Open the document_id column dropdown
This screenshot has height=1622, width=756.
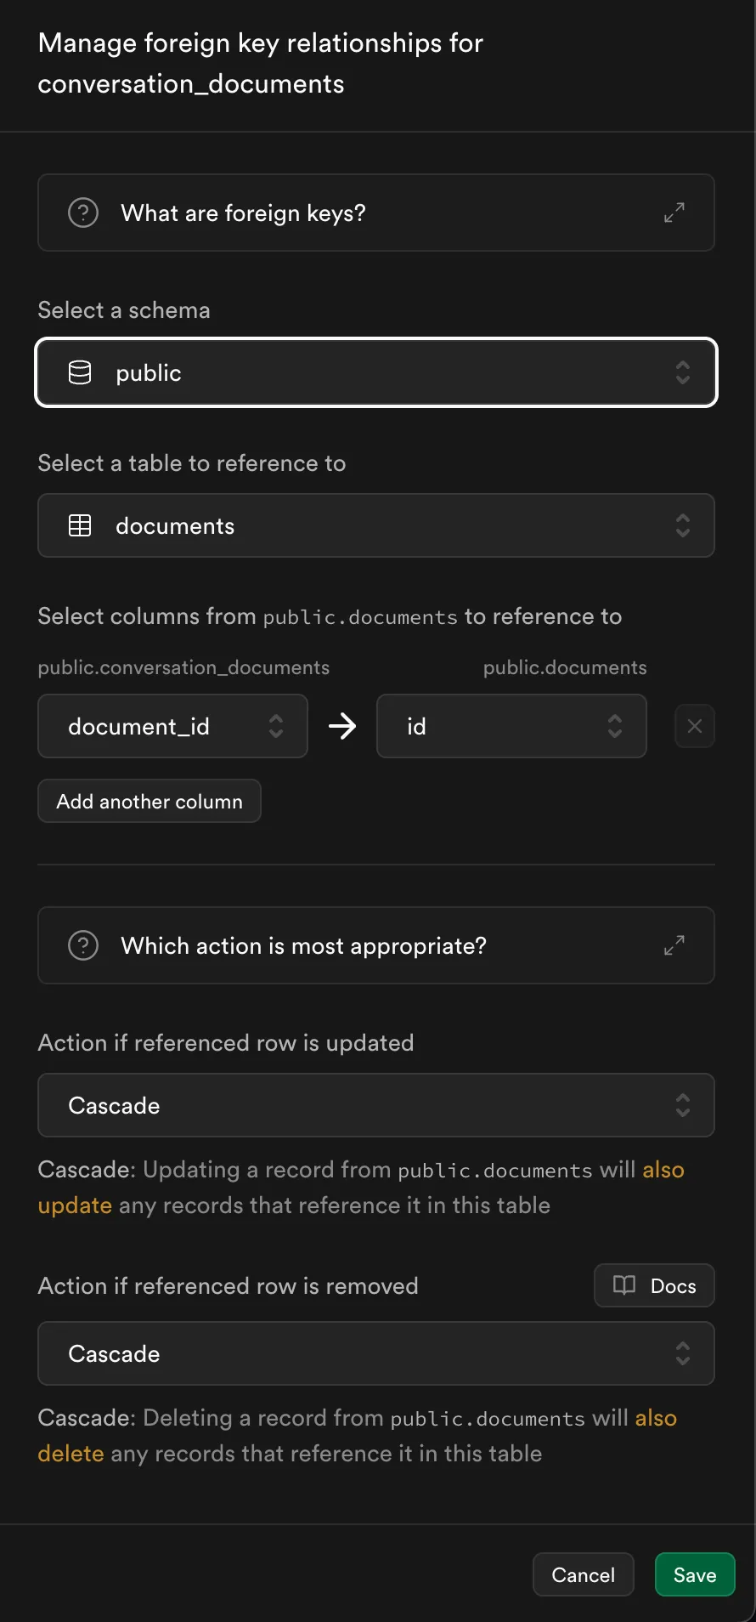click(x=172, y=726)
